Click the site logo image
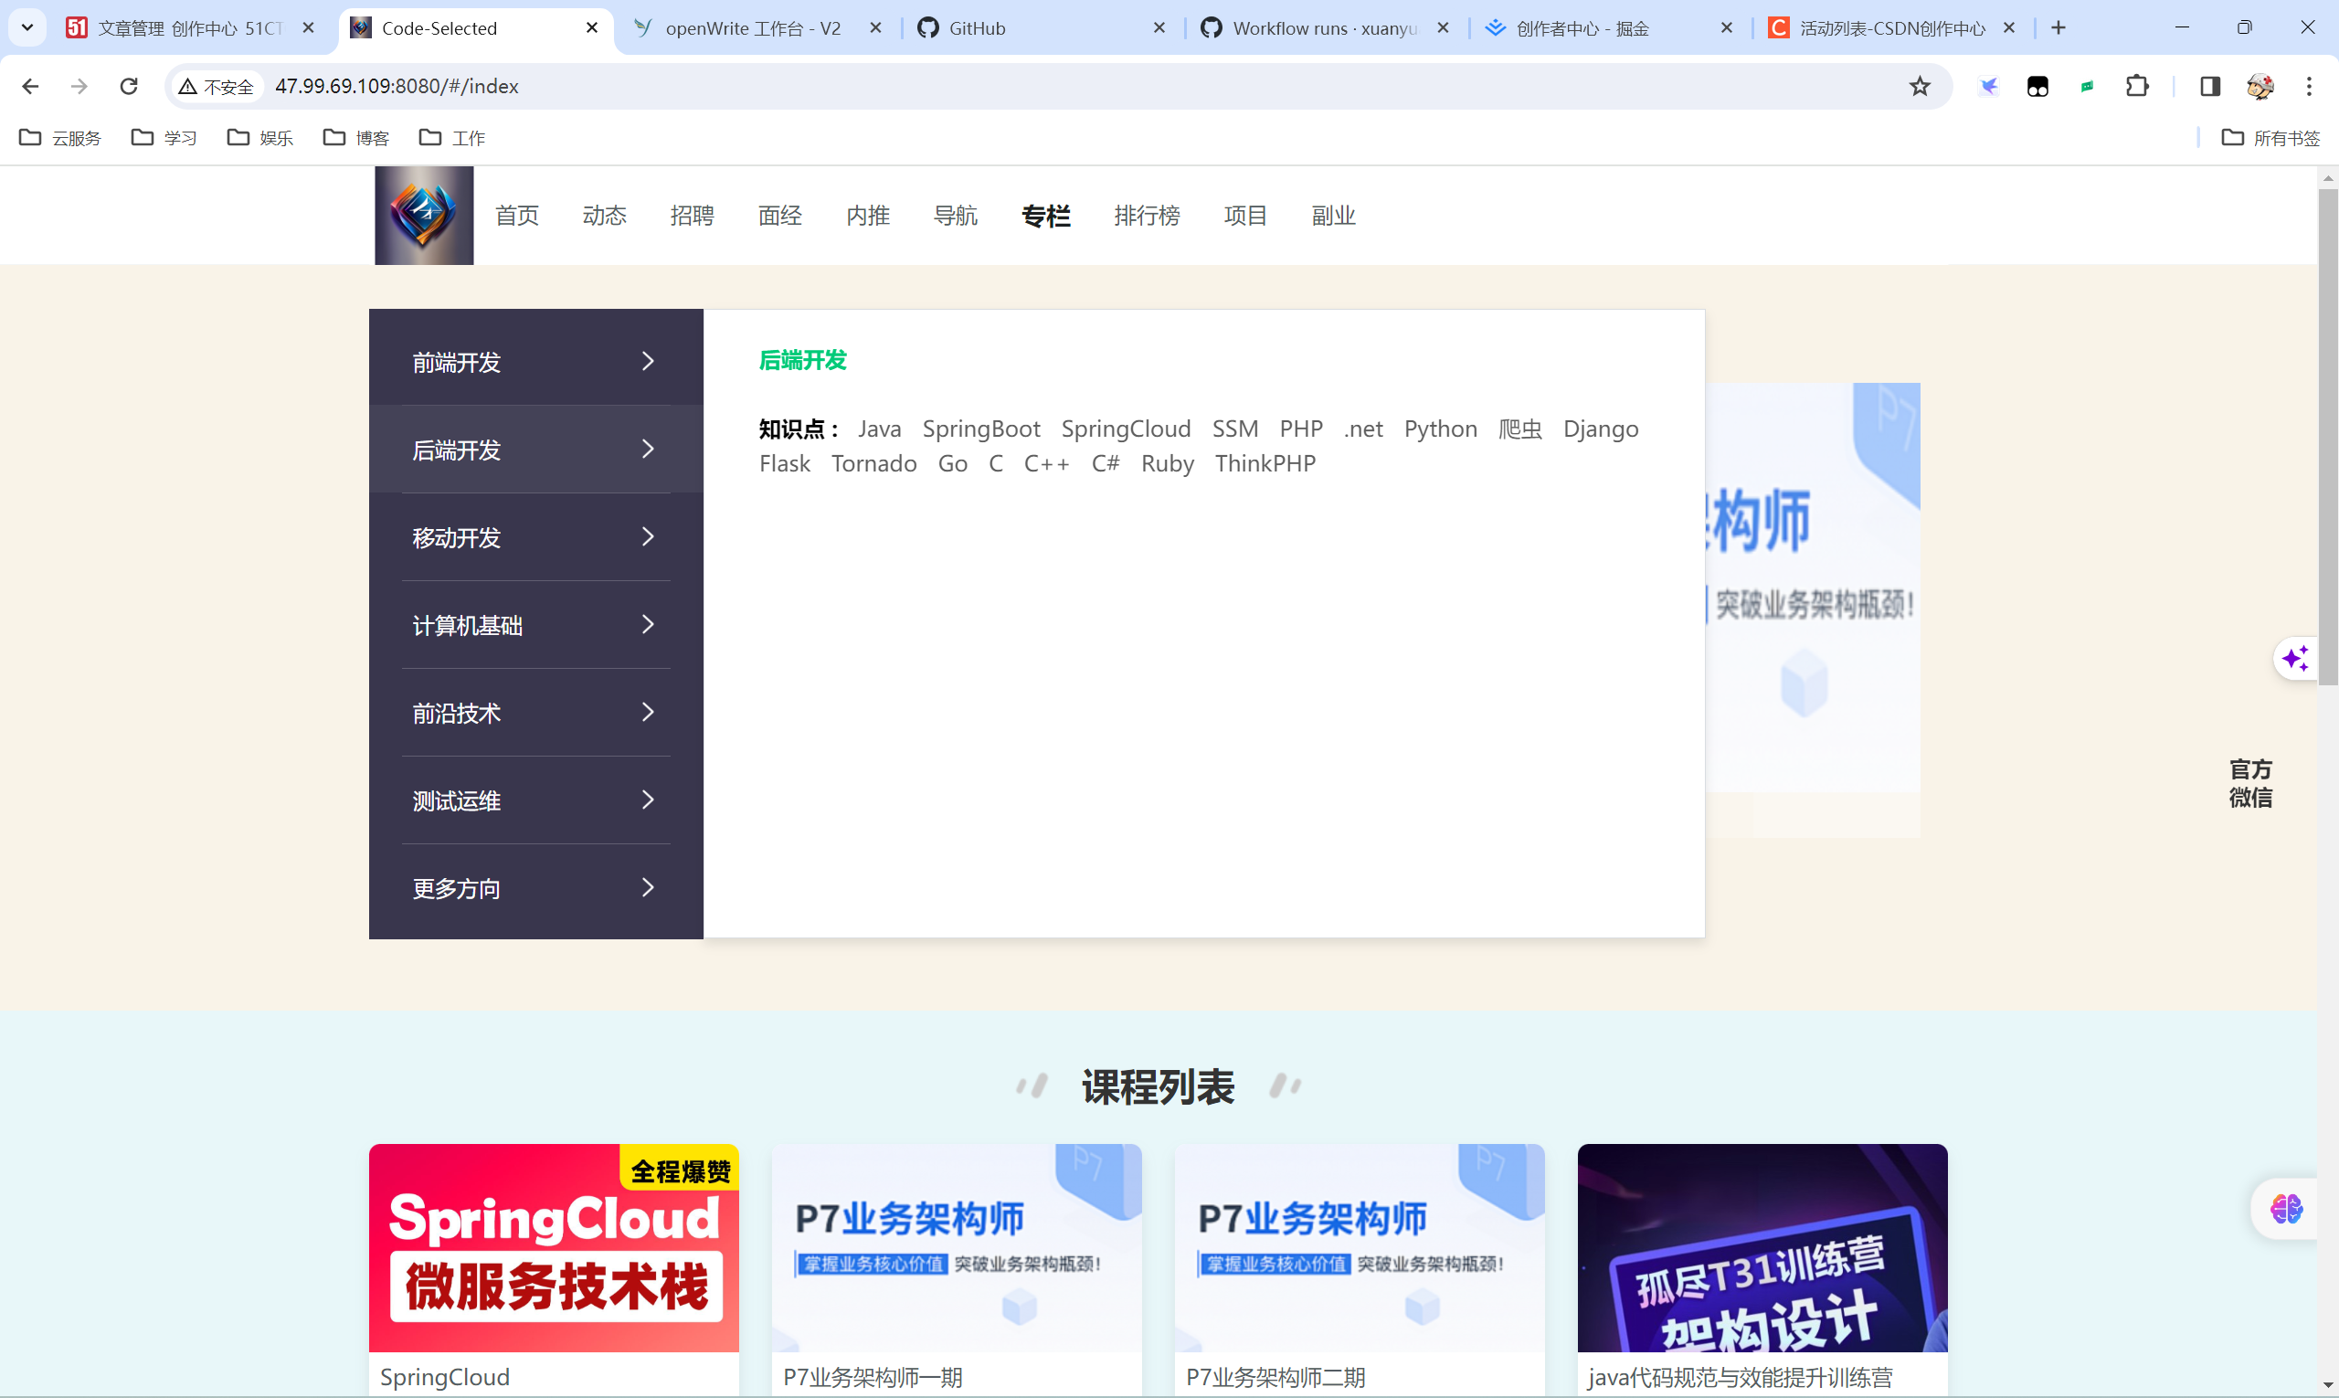The width and height of the screenshot is (2339, 1398). click(423, 215)
